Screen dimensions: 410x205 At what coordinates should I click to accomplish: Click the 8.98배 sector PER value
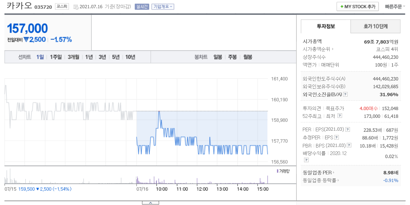point(391,173)
